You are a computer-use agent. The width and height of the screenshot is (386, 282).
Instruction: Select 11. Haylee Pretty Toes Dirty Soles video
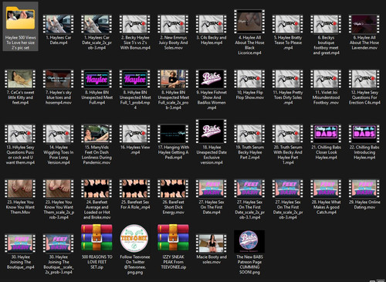tap(288, 79)
